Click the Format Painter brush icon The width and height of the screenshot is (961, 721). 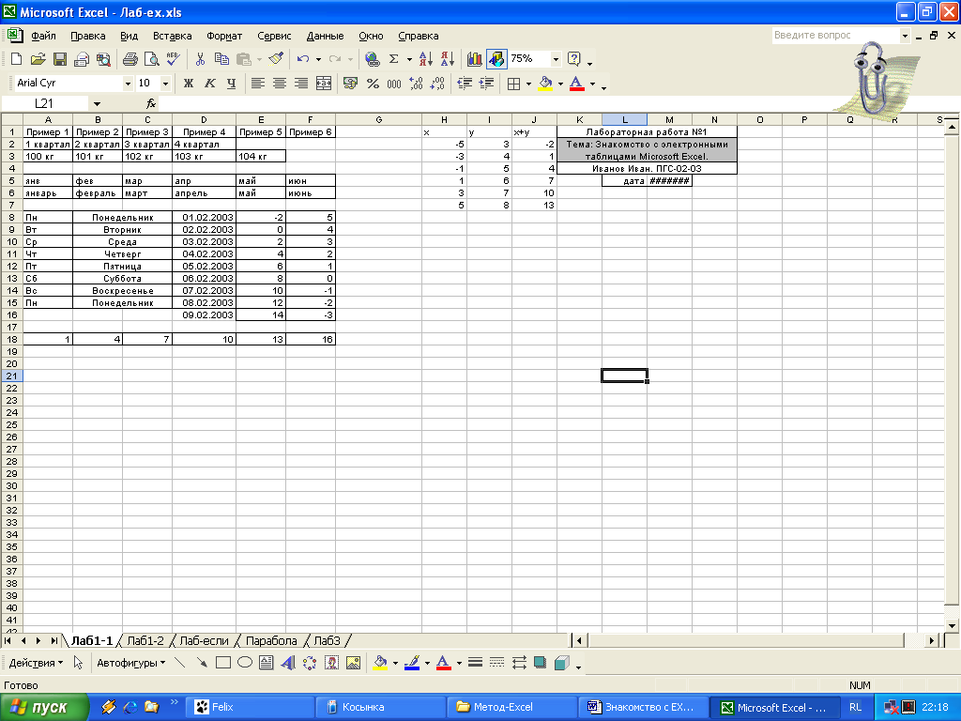tap(277, 59)
